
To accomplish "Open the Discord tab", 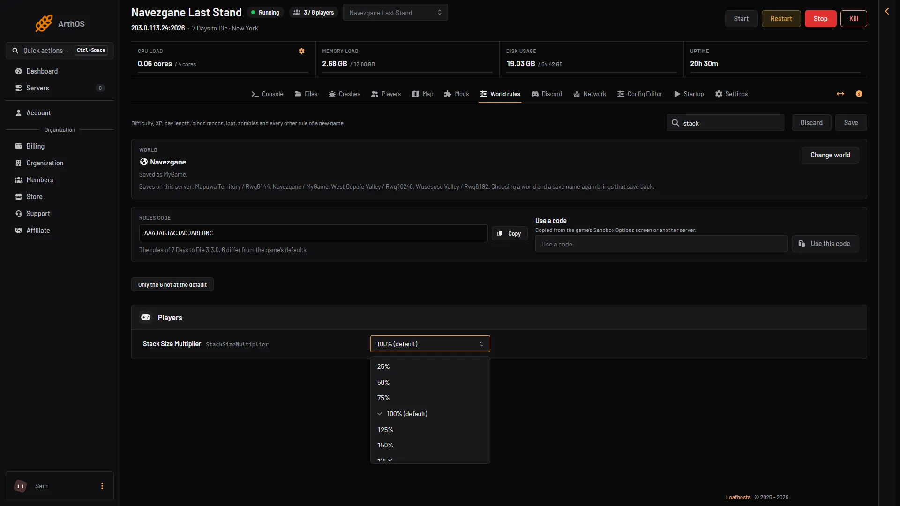I will coord(547,94).
